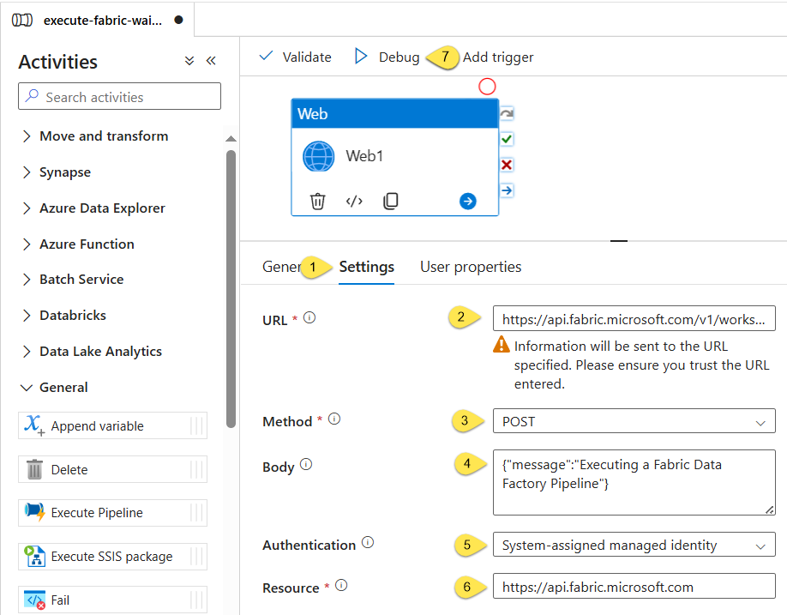Image resolution: width=787 pixels, height=615 pixels.
Task: Collapse the Activities pane with the double arrow
Action: pos(211,61)
